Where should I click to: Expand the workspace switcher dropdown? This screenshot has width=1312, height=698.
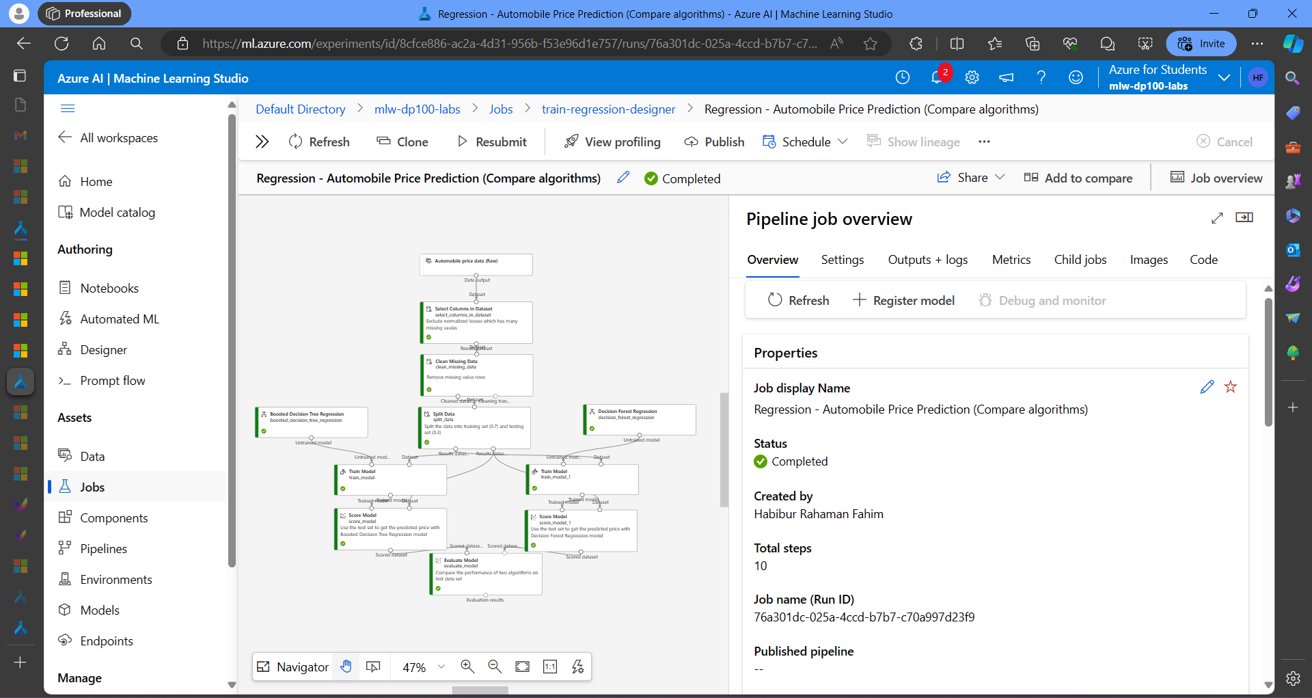[x=1224, y=77]
